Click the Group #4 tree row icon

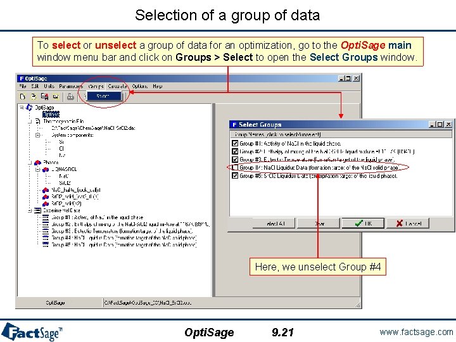pos(46,238)
